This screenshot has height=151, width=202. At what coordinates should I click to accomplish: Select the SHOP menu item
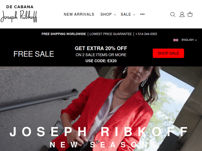[106, 14]
